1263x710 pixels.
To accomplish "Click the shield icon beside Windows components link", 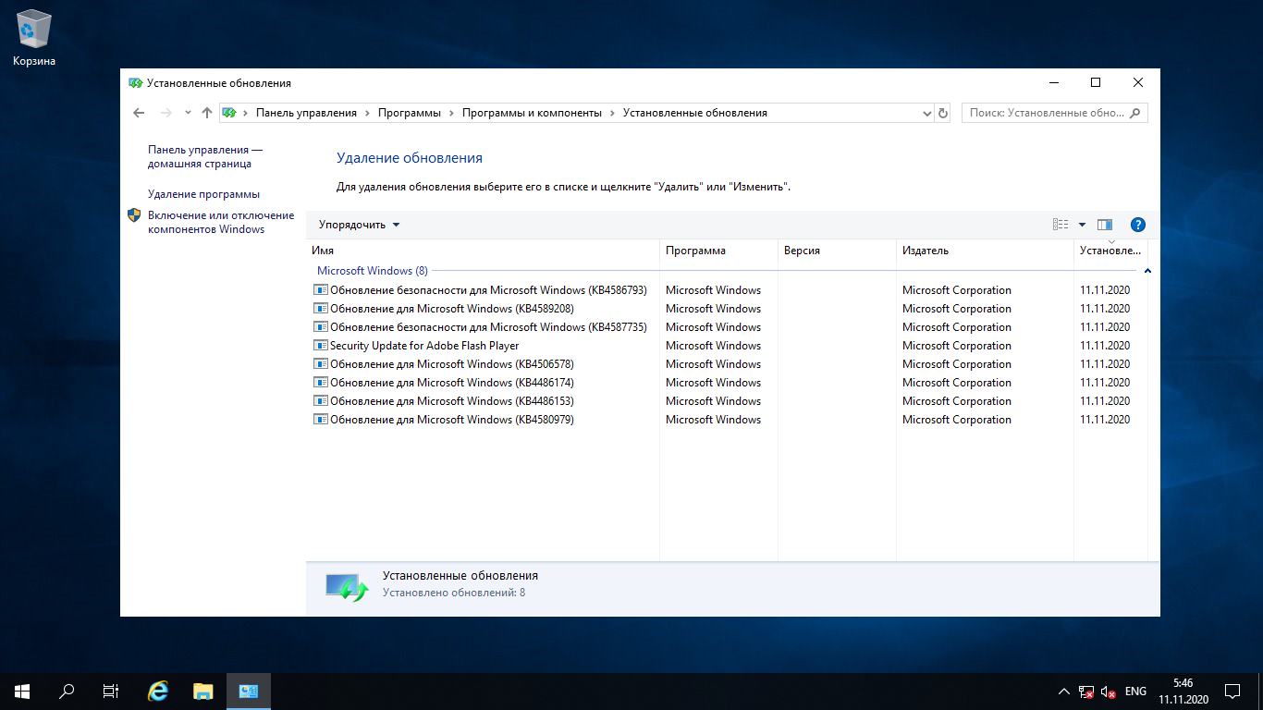I will 134,215.
